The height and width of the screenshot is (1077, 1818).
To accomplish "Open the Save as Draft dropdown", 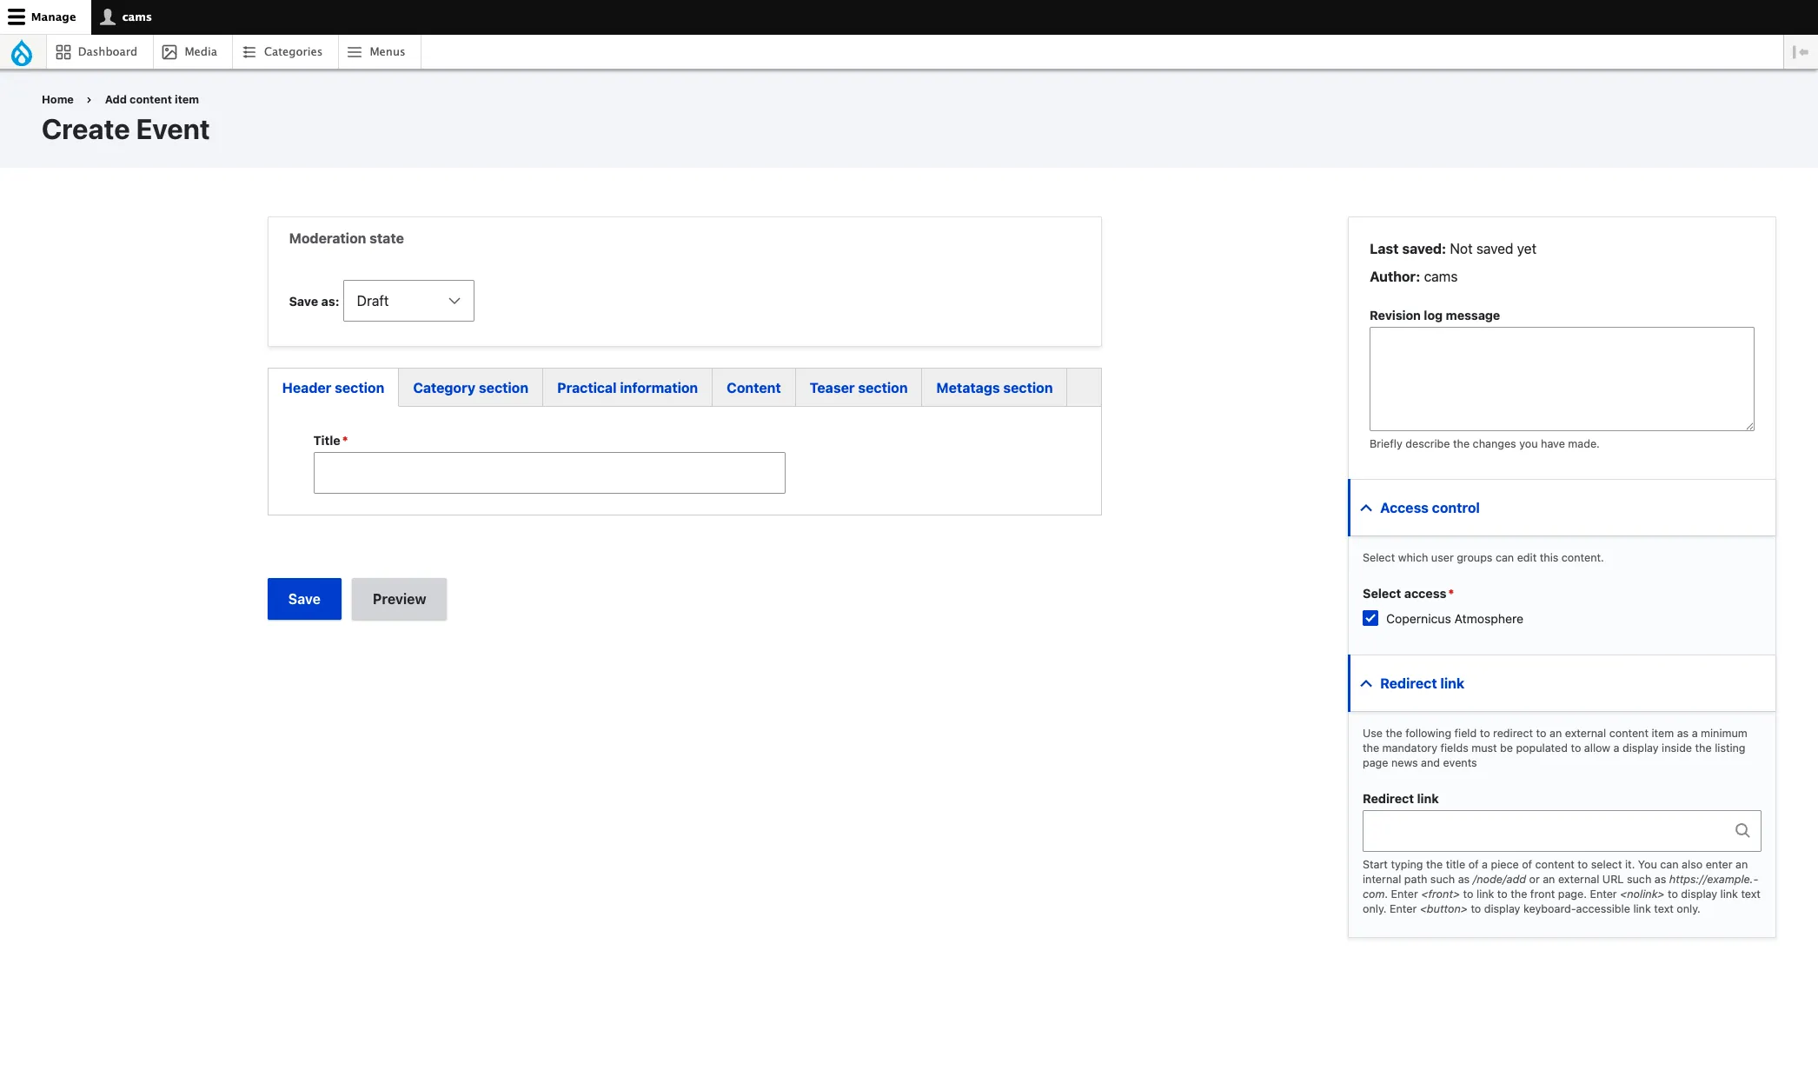I will tap(408, 301).
